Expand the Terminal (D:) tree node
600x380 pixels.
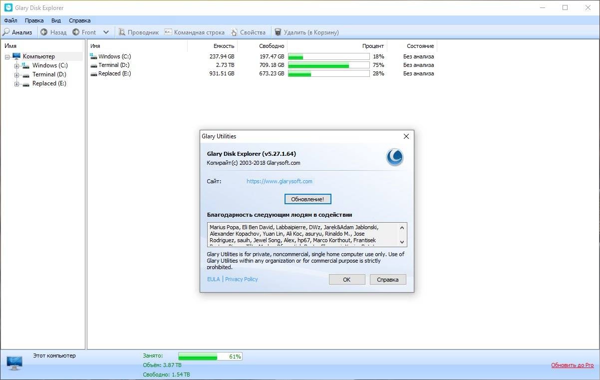point(16,74)
